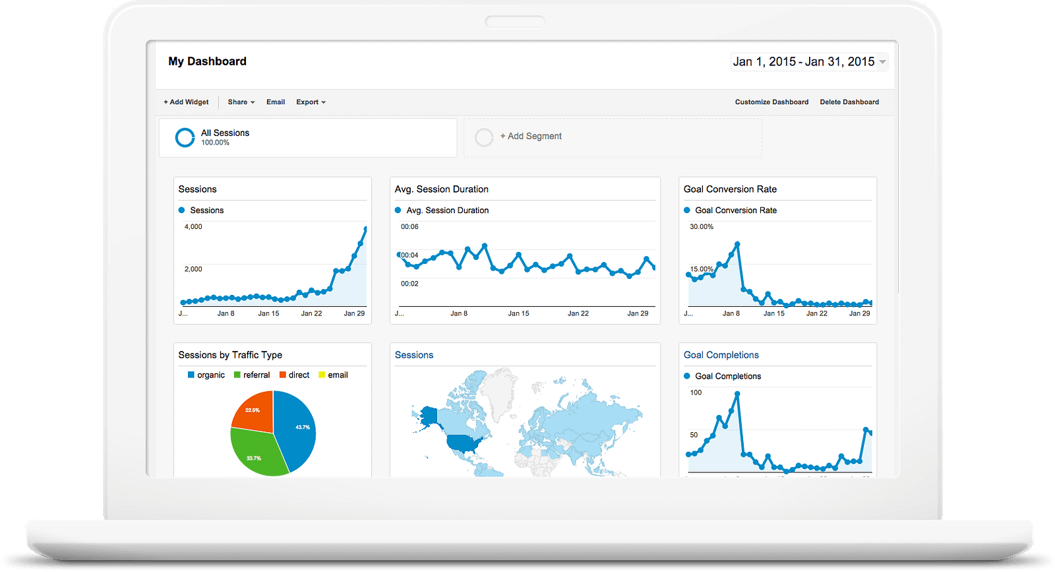Click the All Sessions blue circle icon
1055x572 pixels.
click(x=185, y=137)
